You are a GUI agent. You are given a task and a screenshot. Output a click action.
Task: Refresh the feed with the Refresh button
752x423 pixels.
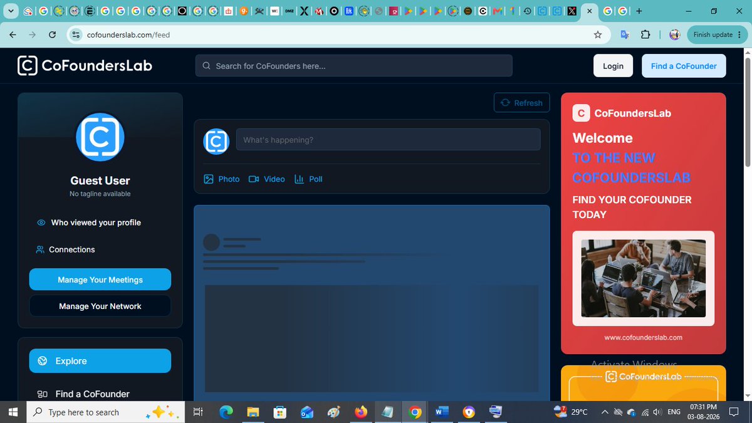[x=521, y=103]
